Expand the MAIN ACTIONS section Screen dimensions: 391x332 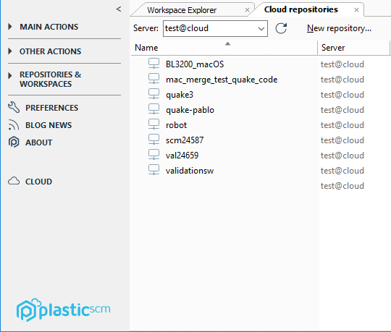pos(10,27)
